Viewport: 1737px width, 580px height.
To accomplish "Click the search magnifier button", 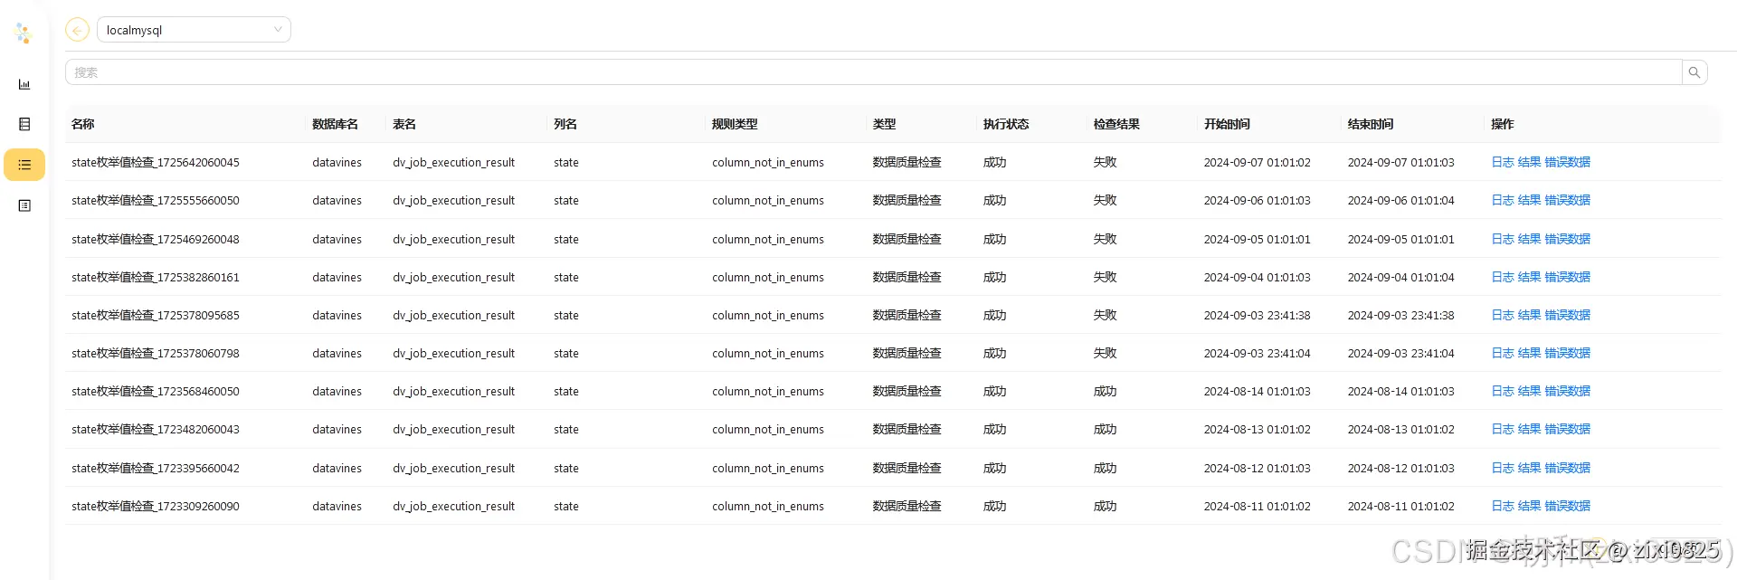I will [1694, 72].
